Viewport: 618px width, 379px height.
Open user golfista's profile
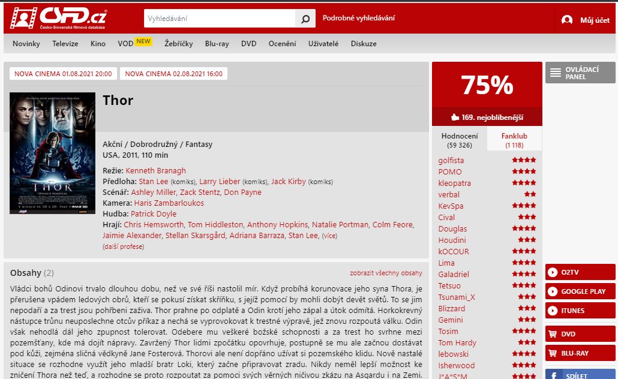point(451,160)
